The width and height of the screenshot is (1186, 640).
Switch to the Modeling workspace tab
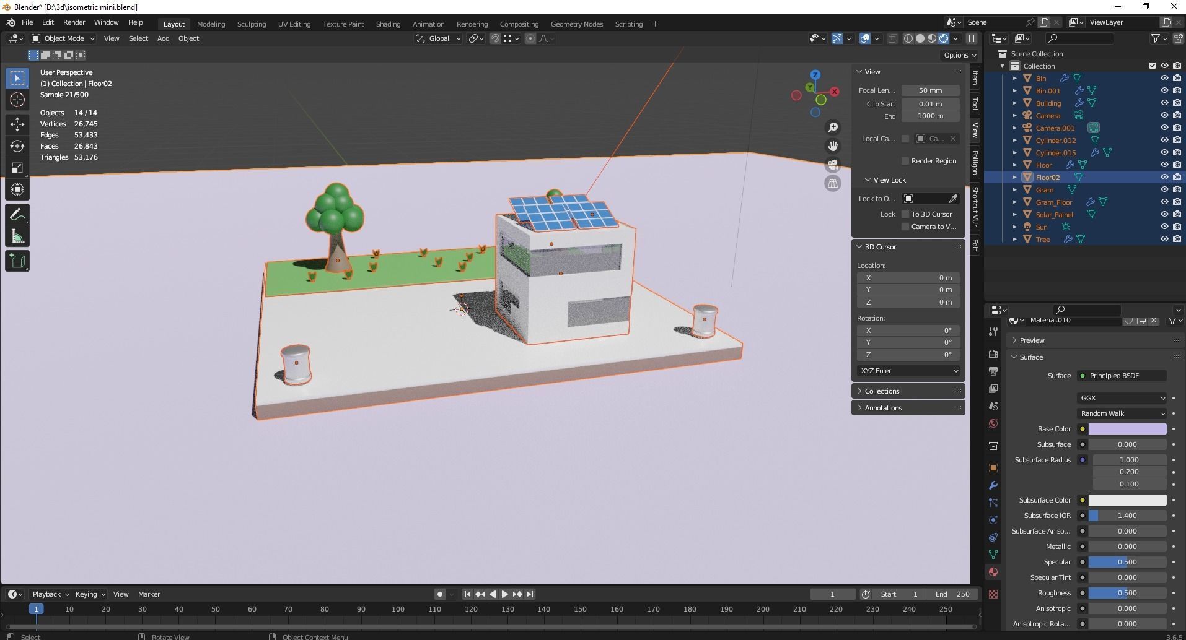211,24
